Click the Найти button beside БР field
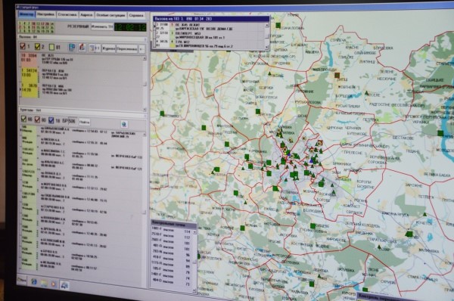Image resolution: width=454 pixels, height=301 pixels. pos(84,122)
